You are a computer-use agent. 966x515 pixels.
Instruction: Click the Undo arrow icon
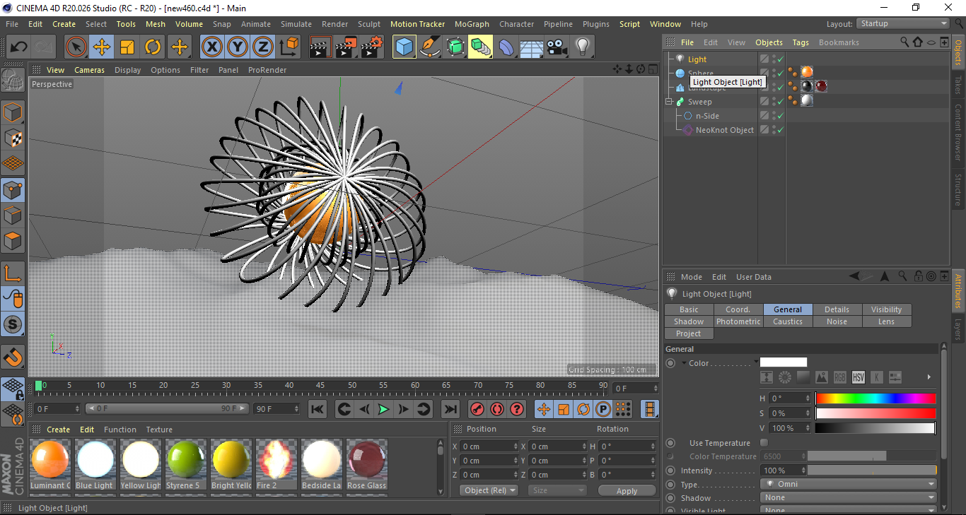(18, 47)
